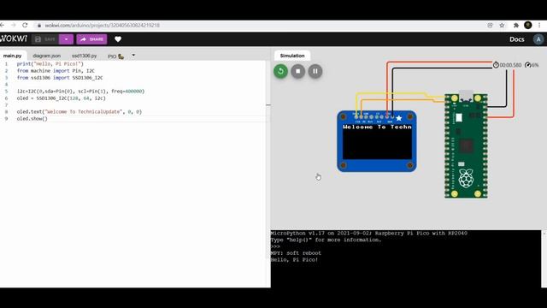The width and height of the screenshot is (547, 308).
Task: Grab the editor-simulation splitter handle
Action: point(268,104)
